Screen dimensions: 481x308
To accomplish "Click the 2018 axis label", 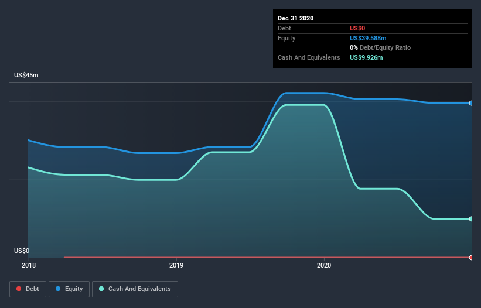I will [x=29, y=265].
